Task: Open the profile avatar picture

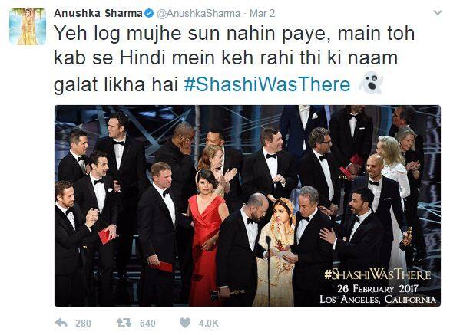Action: click(x=28, y=27)
